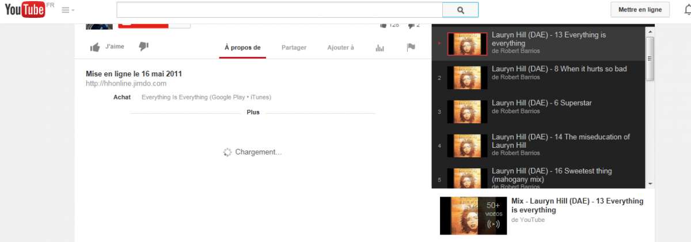Screen dimensions: 691x242
Task: Show video statistics bar chart icon
Action: [x=379, y=48]
